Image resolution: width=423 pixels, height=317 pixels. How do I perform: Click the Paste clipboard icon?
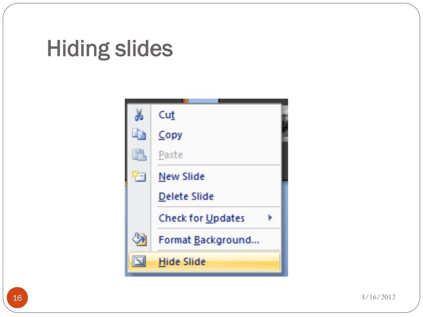[x=139, y=154]
